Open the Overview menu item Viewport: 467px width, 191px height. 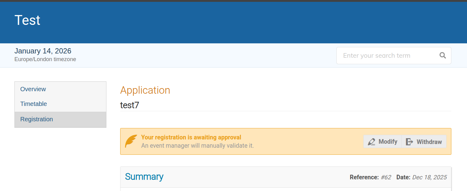33,89
